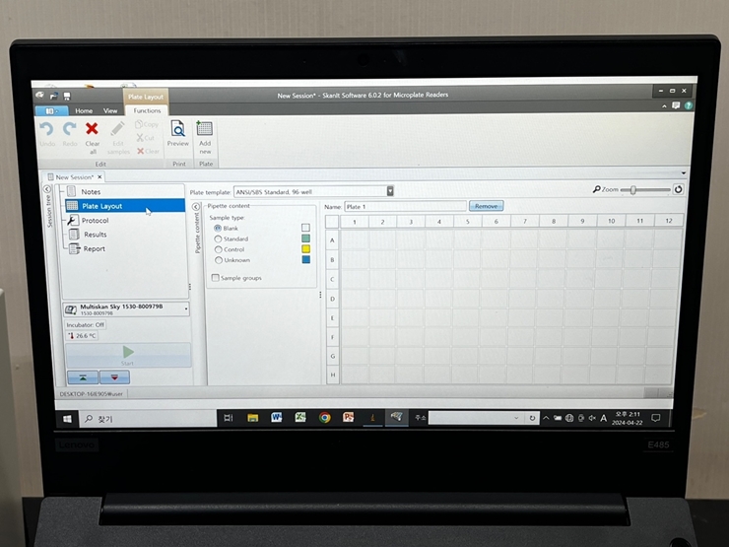Collapse the Session tree panel
This screenshot has width=729, height=547.
point(47,189)
